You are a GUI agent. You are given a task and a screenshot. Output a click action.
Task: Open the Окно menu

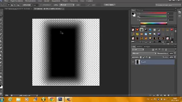click(x=82, y=1)
